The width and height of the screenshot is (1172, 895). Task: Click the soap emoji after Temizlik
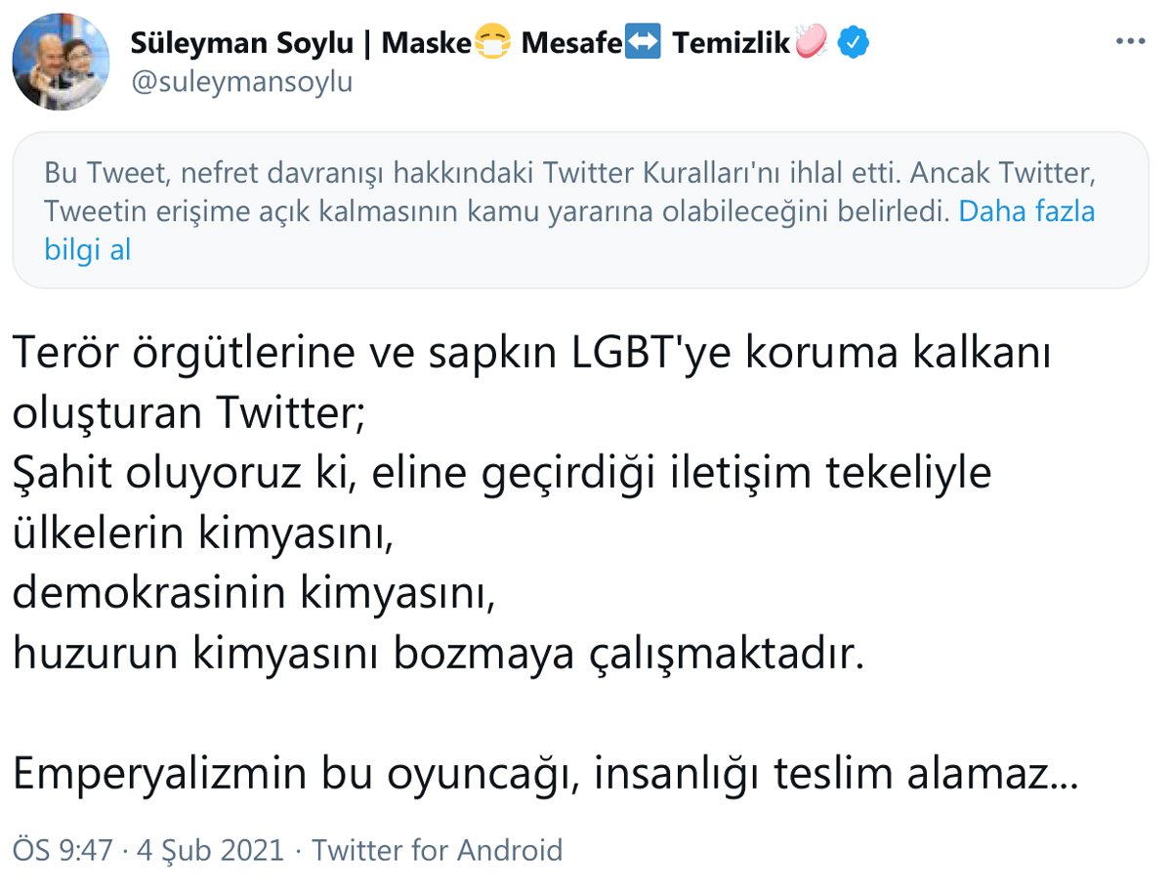(x=812, y=43)
